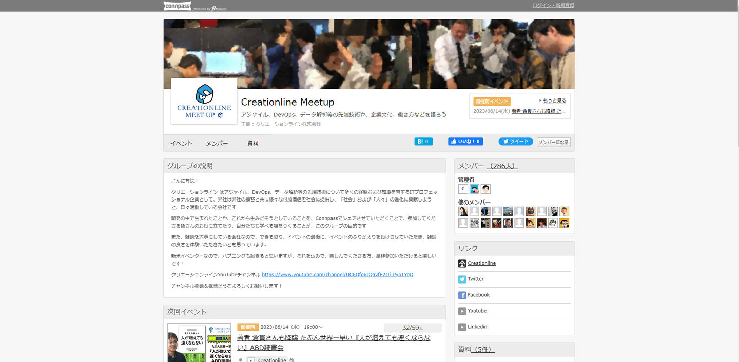
Task: Click the yellow-hat cartoon girl avatar
Action: point(531,223)
